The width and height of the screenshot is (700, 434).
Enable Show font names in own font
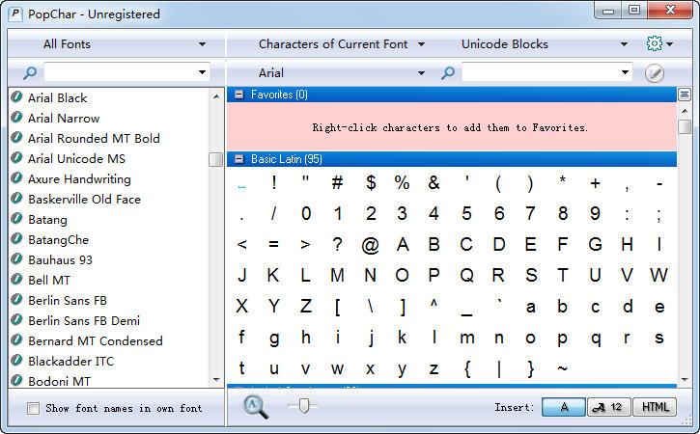point(33,408)
